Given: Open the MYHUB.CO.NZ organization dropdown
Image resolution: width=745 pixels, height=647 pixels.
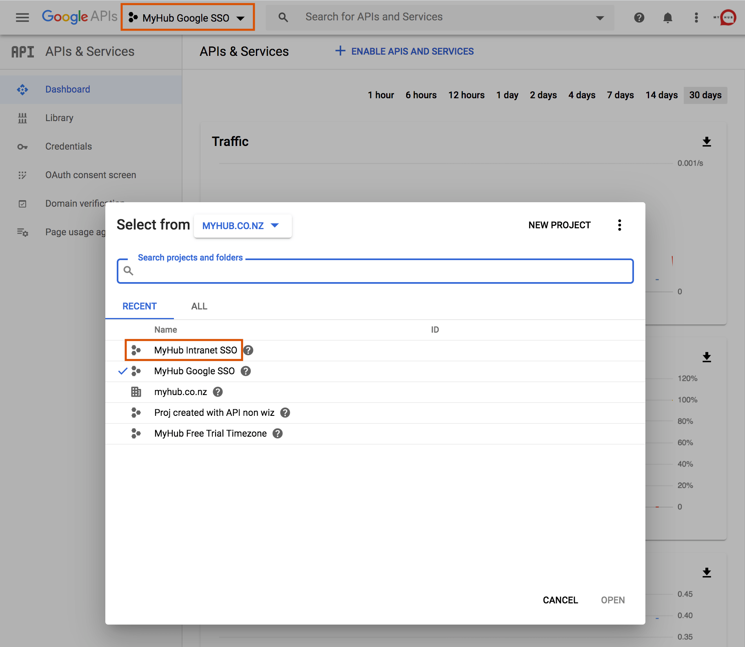Looking at the screenshot, I should [242, 226].
